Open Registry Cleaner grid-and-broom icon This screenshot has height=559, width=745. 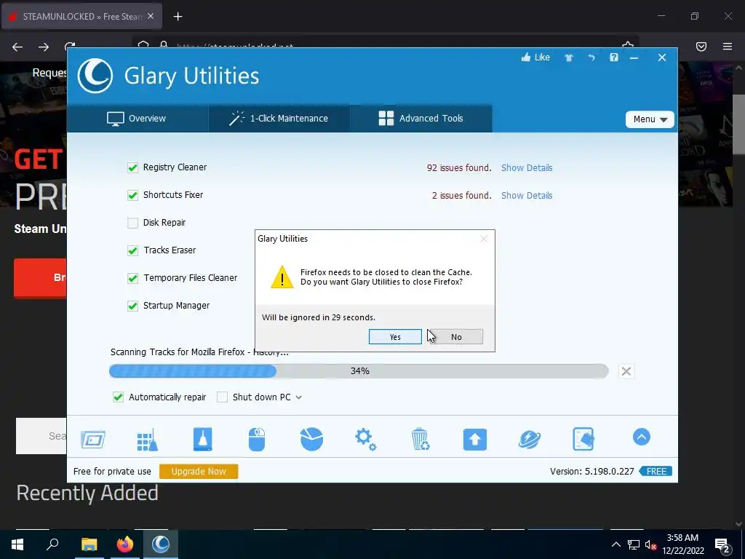point(147,439)
